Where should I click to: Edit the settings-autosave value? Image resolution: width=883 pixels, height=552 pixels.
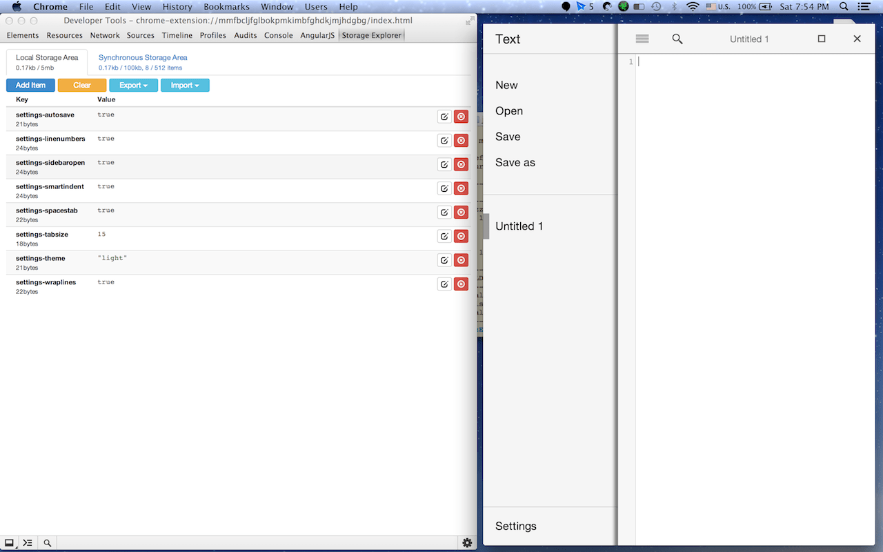[444, 116]
